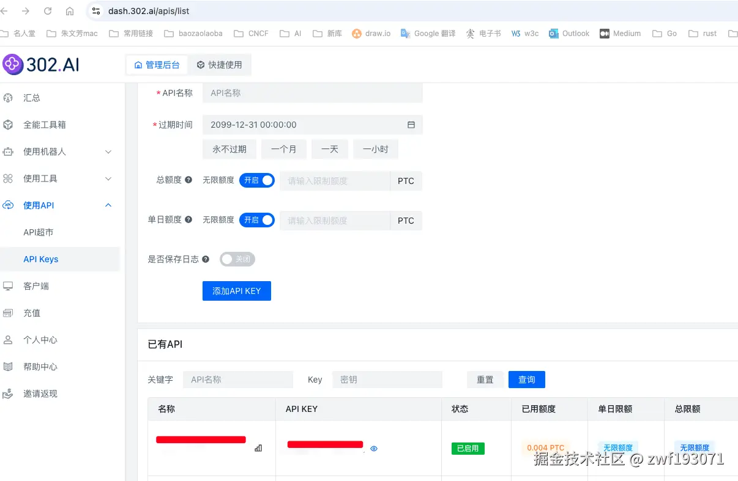The image size is (738, 481).
Task: Reveal API key with eye icon
Action: (x=374, y=449)
